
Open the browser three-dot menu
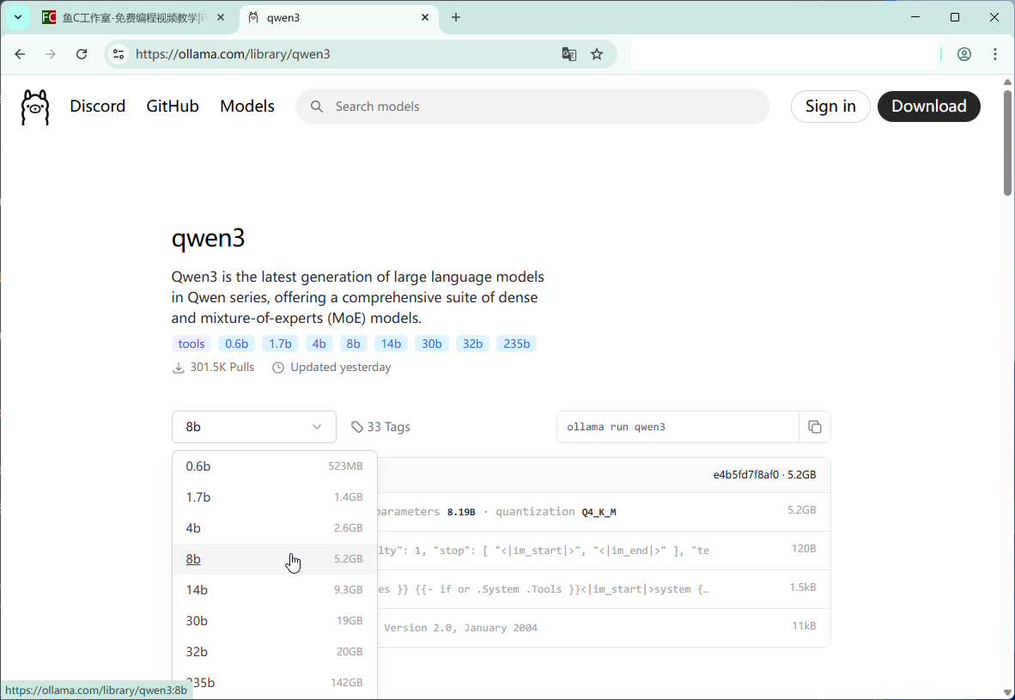point(995,54)
